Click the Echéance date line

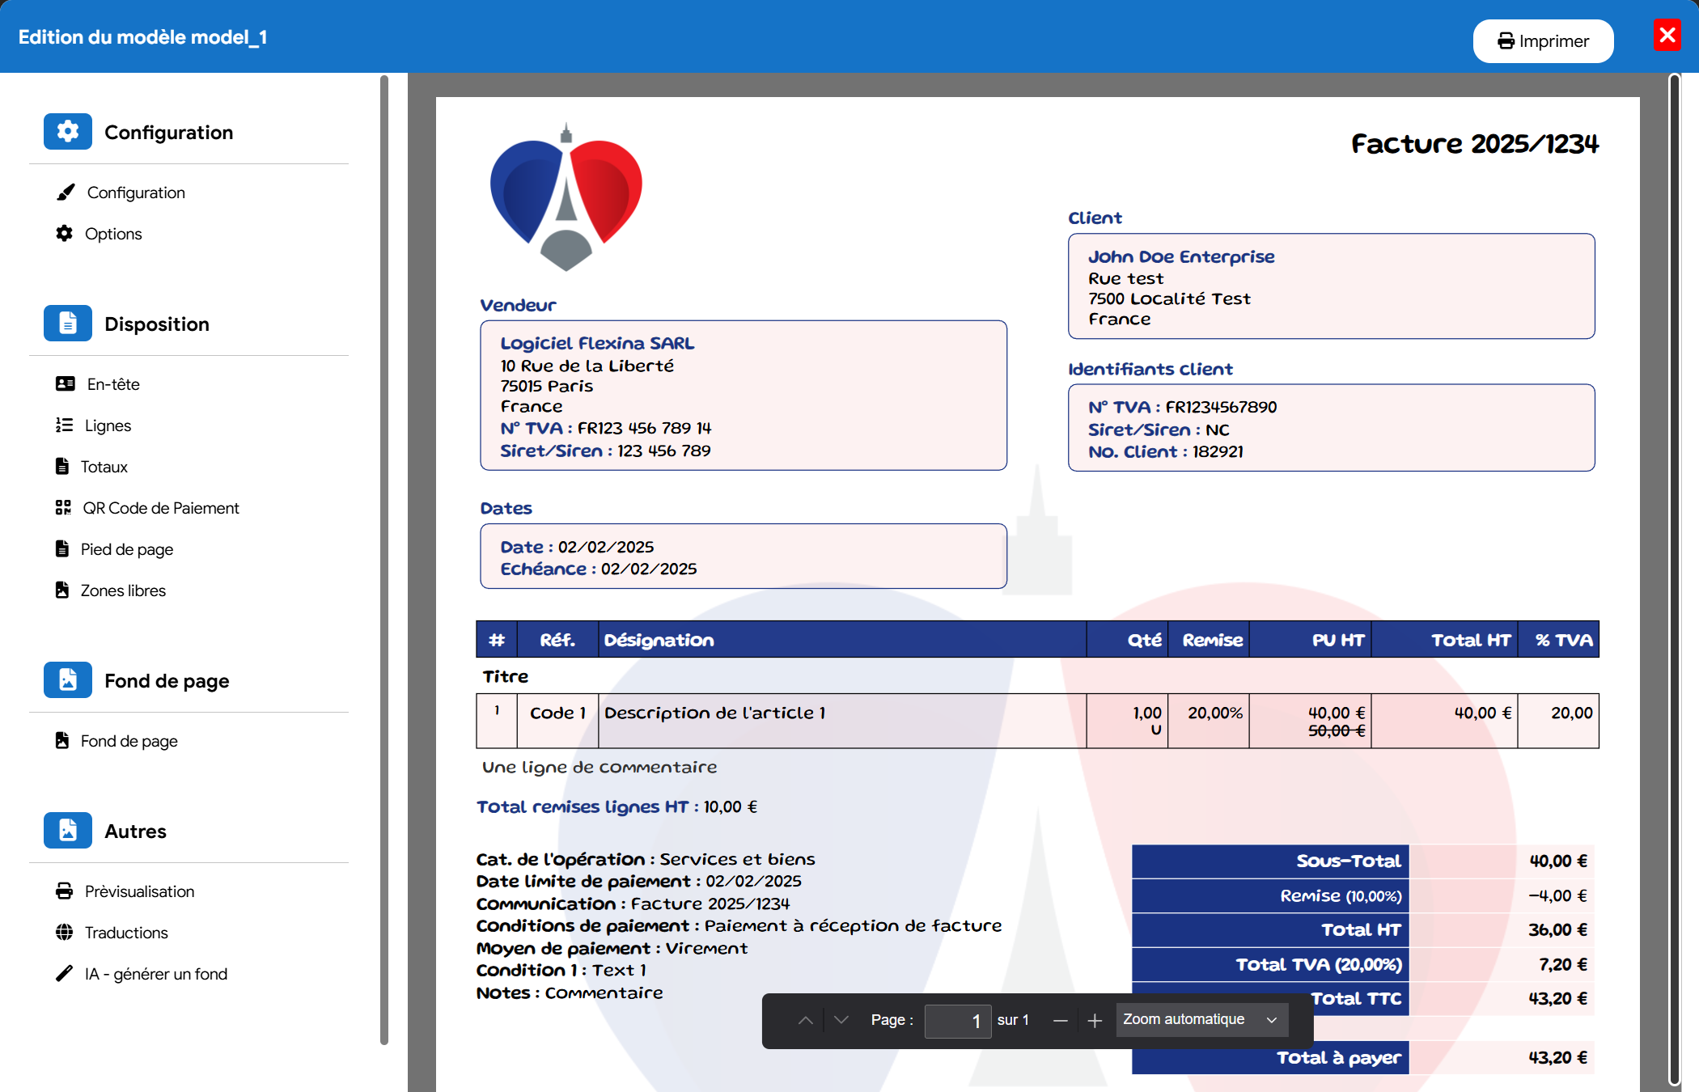(x=599, y=569)
